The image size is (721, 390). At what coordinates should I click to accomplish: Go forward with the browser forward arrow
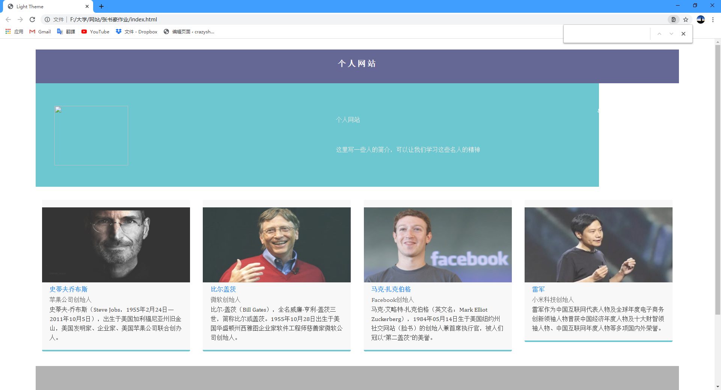20,19
